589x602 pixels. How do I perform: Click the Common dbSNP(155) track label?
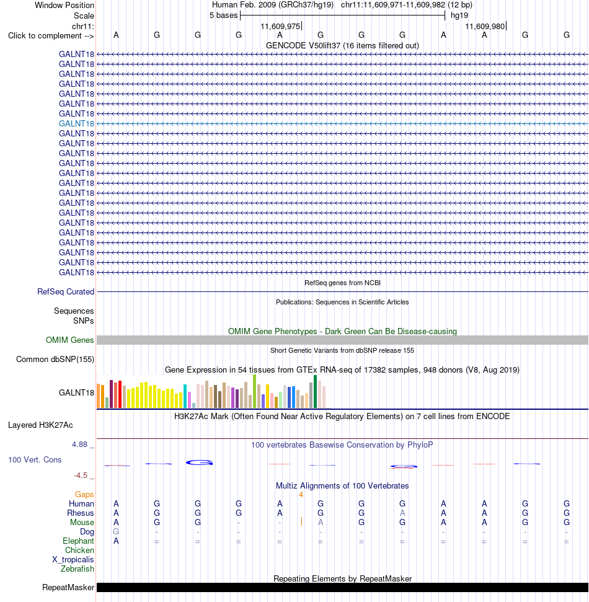tap(55, 360)
